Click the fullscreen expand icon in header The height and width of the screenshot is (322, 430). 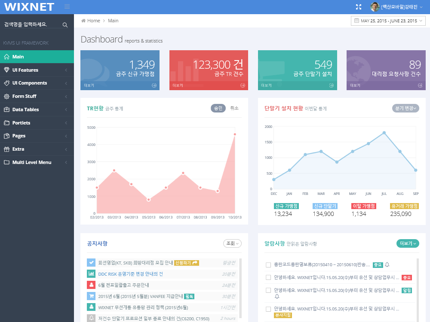pos(359,7)
